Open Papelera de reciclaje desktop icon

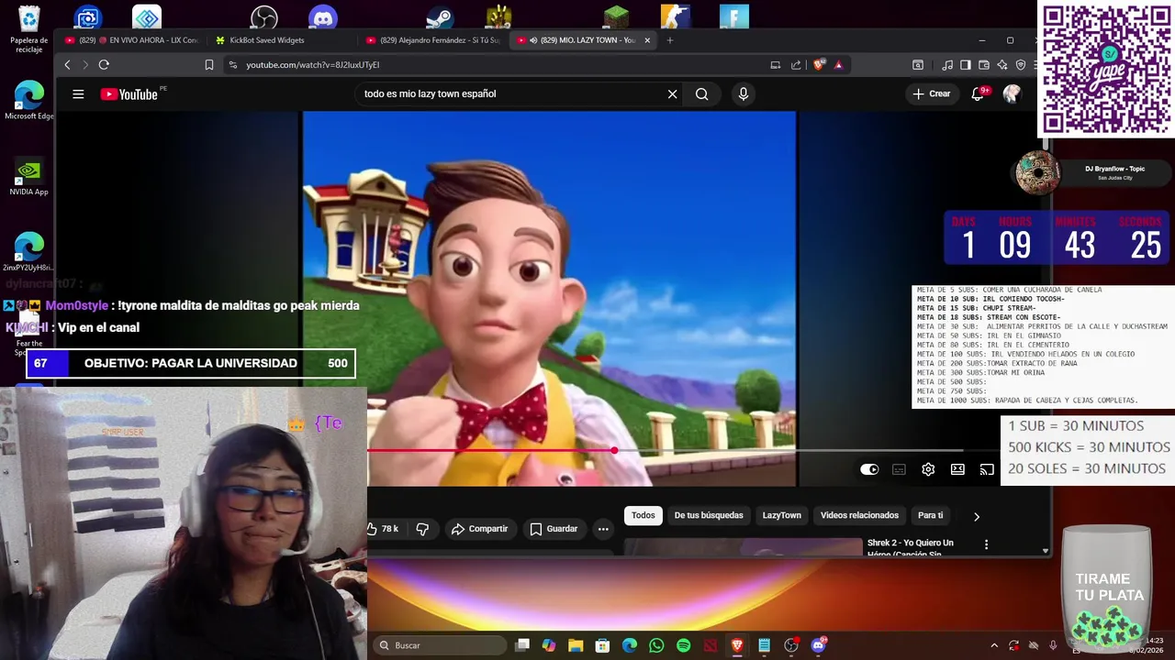[29, 29]
